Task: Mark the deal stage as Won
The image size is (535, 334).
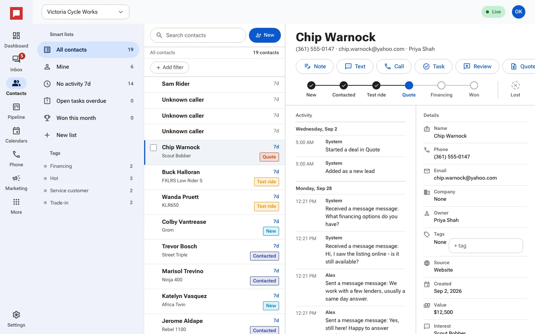Action: tap(474, 89)
